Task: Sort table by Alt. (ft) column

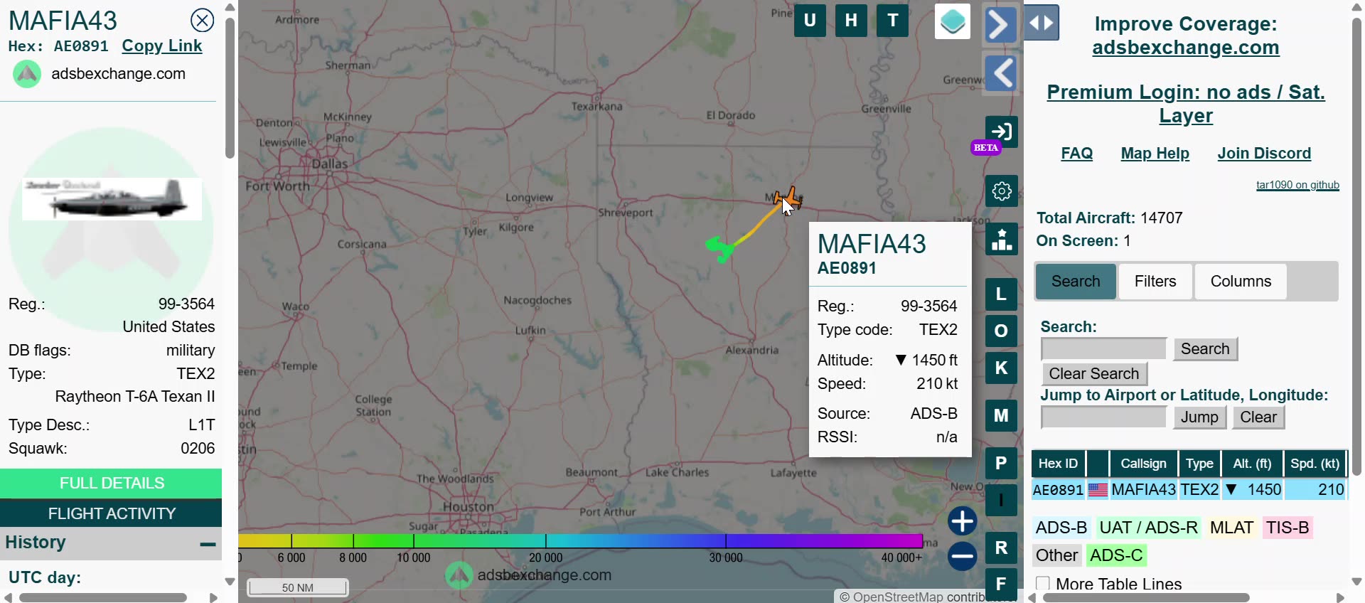Action: pyautogui.click(x=1252, y=464)
